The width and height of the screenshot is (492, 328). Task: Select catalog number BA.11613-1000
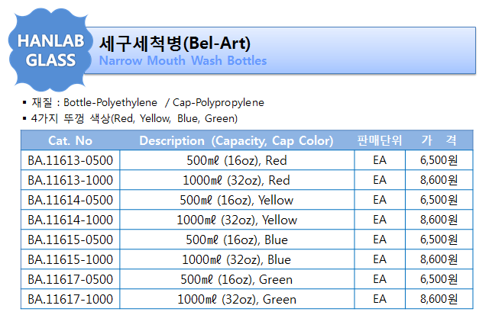pos(70,180)
